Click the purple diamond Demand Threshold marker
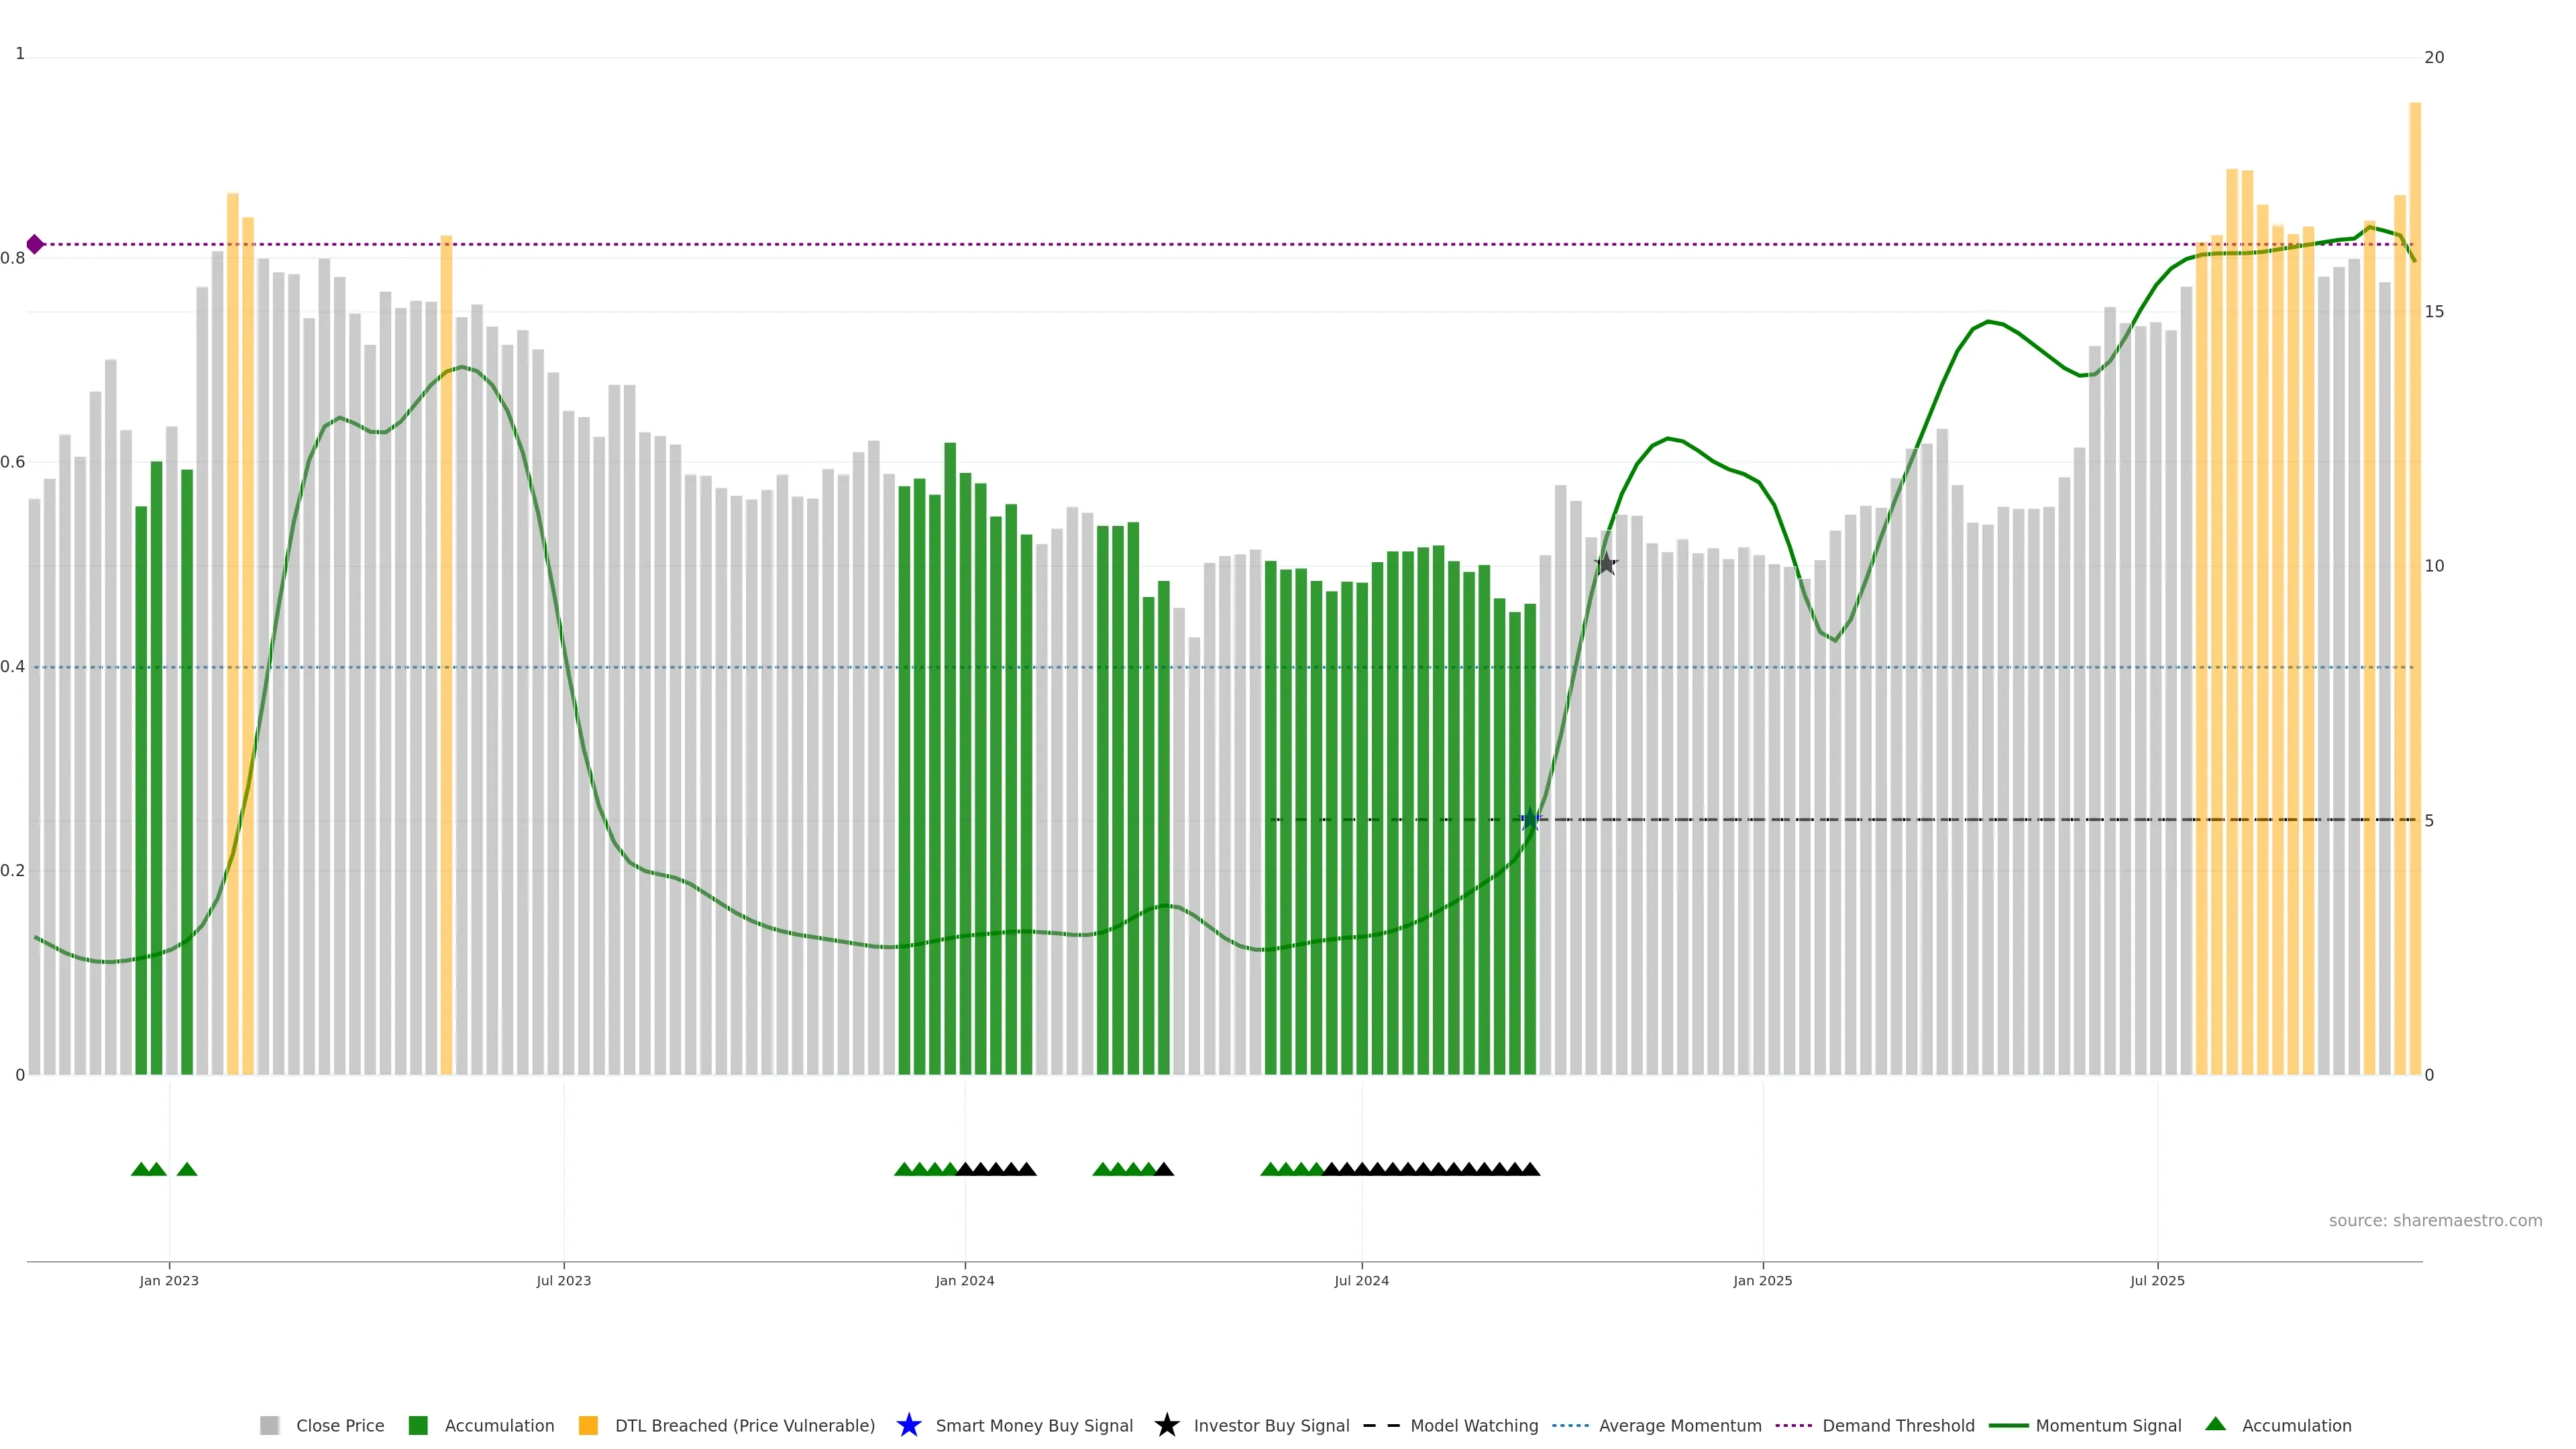This screenshot has width=2576, height=1449. tap(35, 244)
